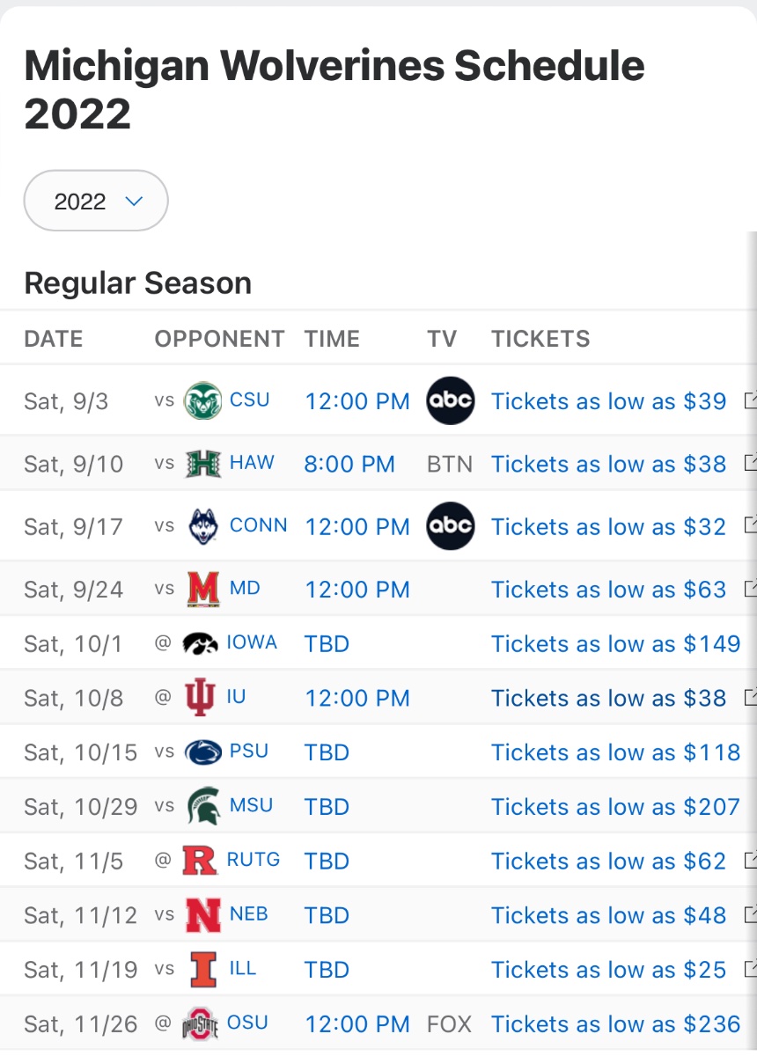
Task: Open the RUTG team link
Action: tap(254, 860)
